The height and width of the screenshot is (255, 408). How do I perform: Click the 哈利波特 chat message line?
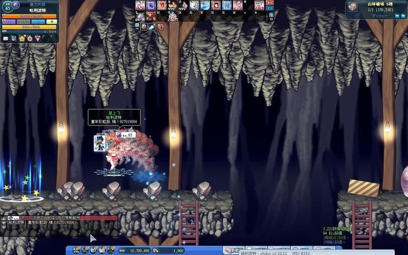point(41,222)
